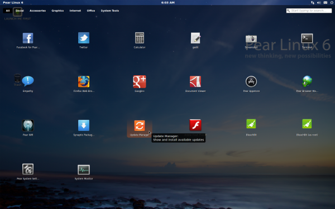Open the network indicator in top panel
335x209 pixels.
[313, 3]
